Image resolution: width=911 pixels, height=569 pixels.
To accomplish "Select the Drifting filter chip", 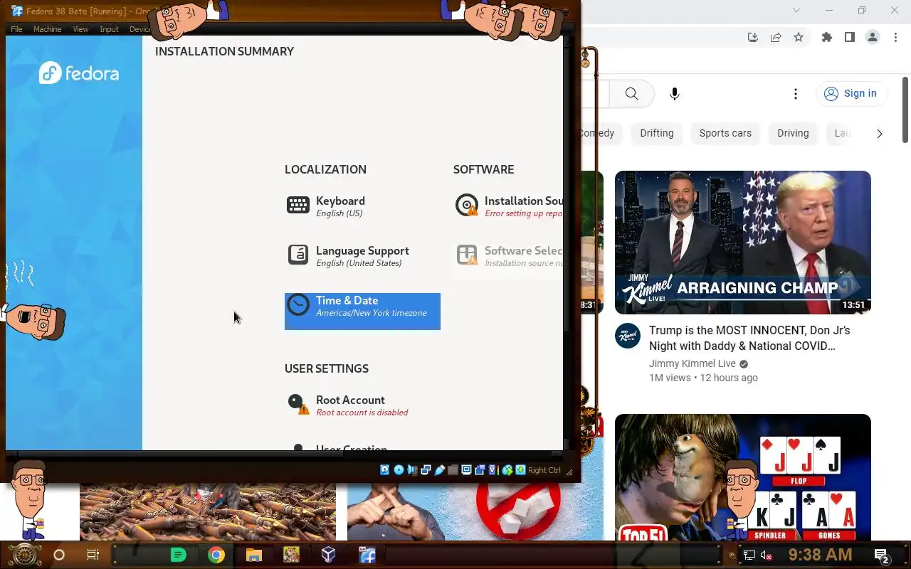I will click(657, 133).
